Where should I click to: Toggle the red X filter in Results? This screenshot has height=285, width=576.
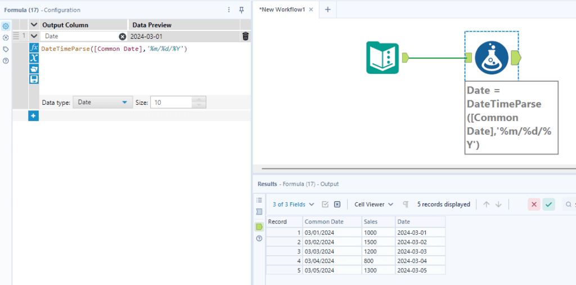(534, 204)
